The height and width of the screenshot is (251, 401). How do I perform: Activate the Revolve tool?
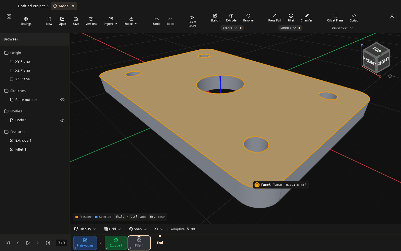pyautogui.click(x=248, y=18)
